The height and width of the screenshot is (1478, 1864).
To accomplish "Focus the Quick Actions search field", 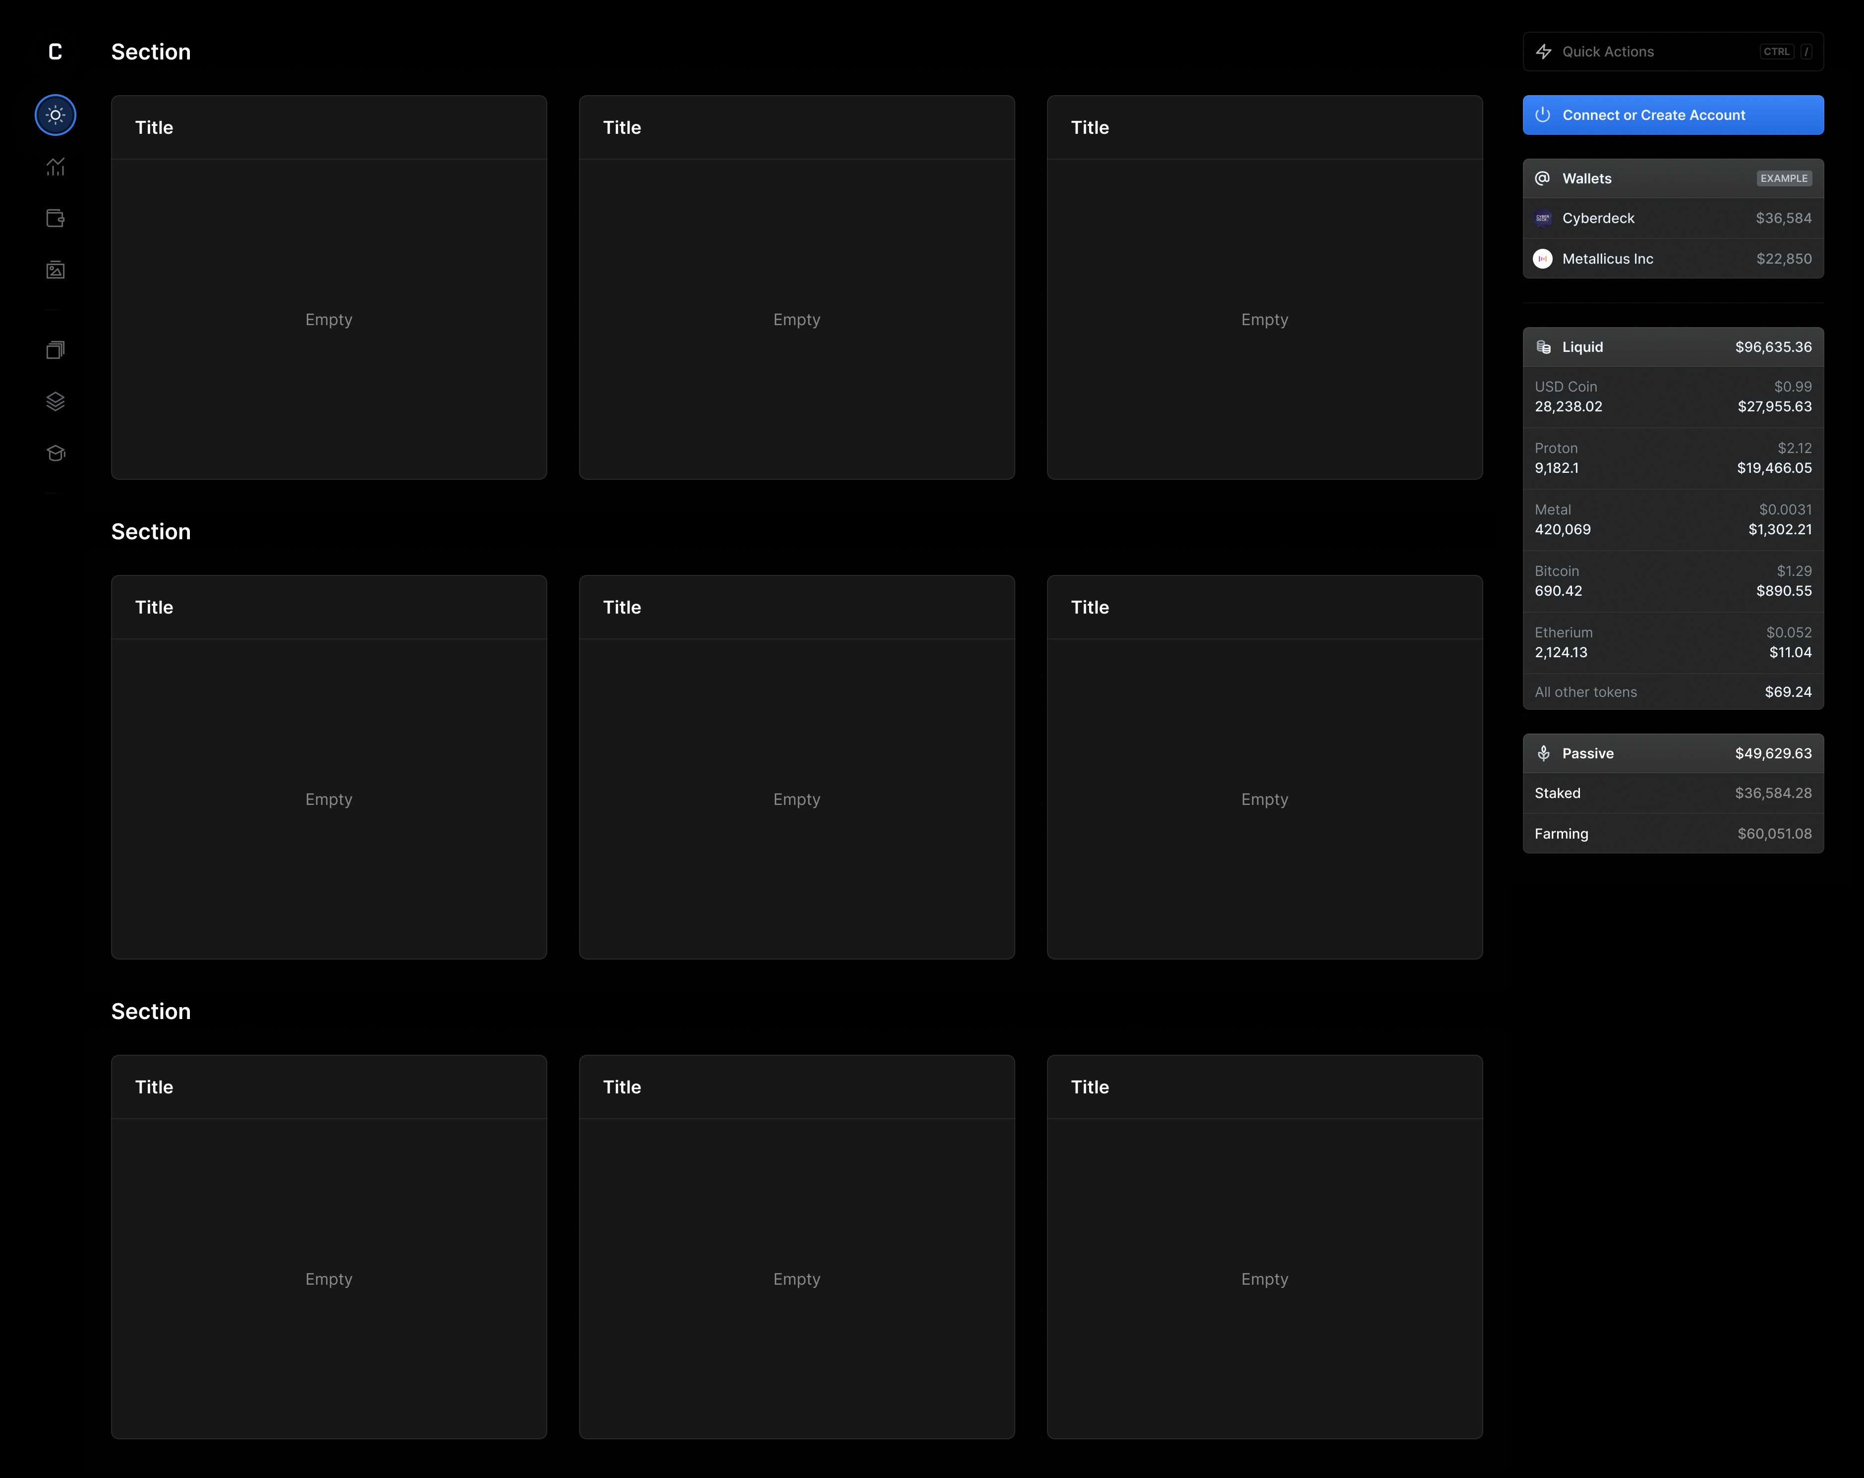I will [1673, 52].
